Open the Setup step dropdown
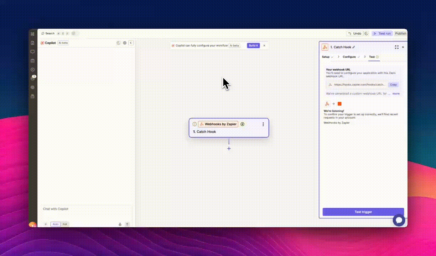The height and width of the screenshot is (256, 436). pos(327,57)
